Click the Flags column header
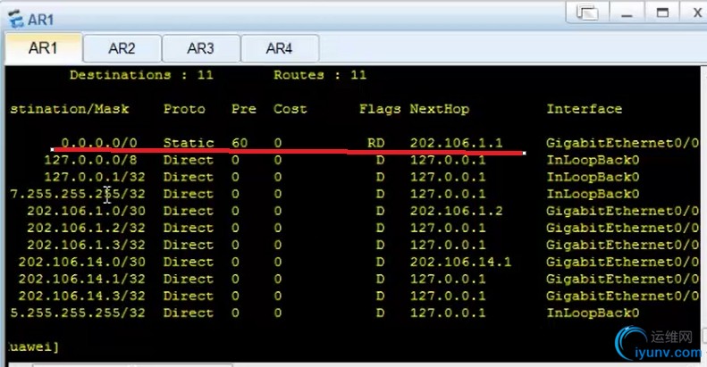707x367 pixels. coord(380,109)
